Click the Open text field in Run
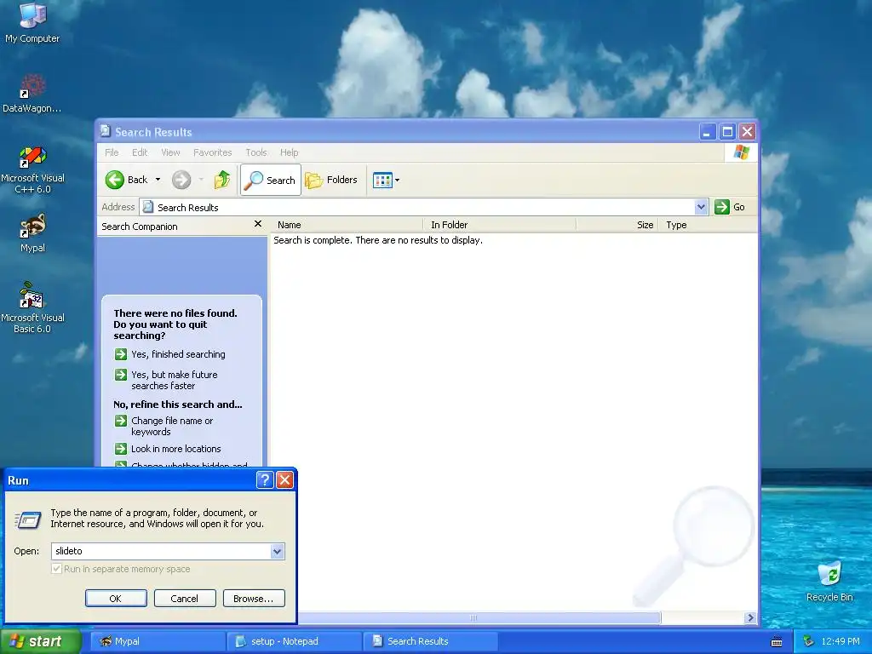The image size is (872, 654). tap(161, 551)
